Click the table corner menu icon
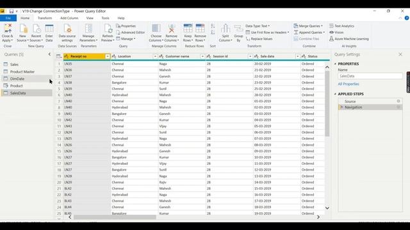The height and width of the screenshot is (230, 410). tap(59, 56)
